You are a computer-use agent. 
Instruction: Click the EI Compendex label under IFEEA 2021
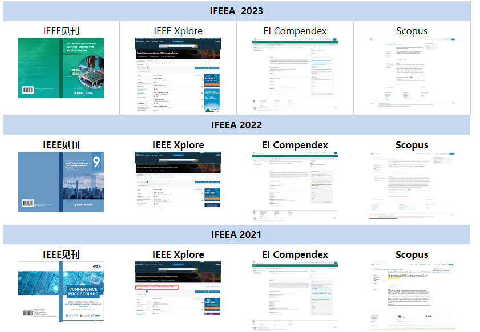295,254
